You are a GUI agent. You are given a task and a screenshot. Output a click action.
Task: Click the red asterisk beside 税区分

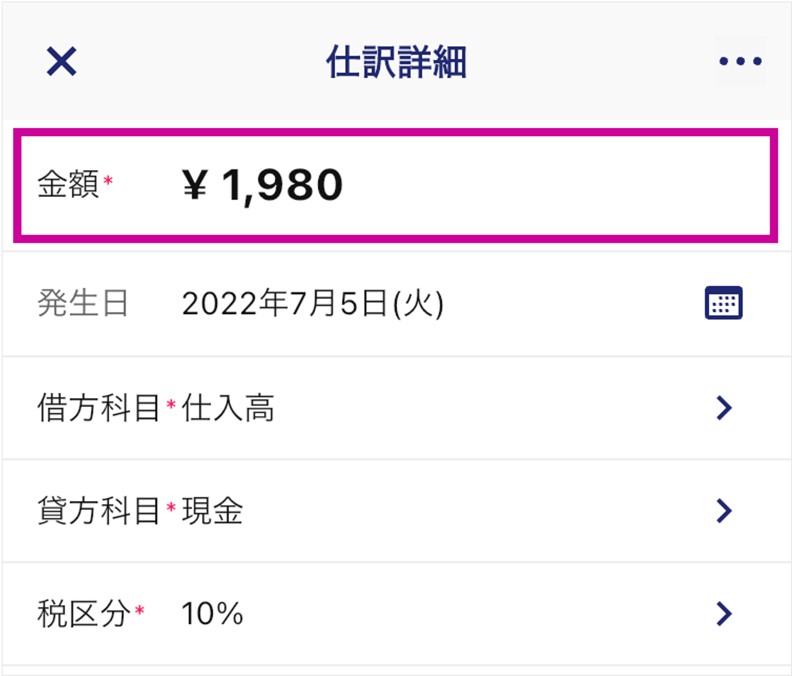point(139,610)
